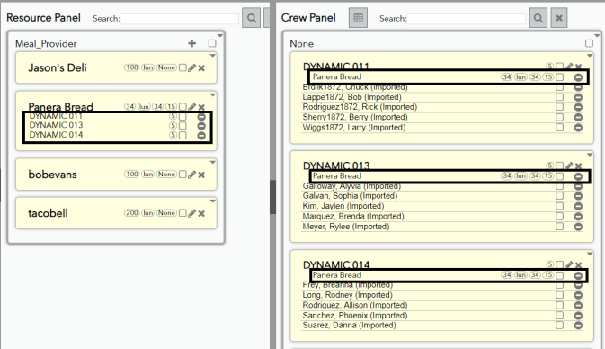The height and width of the screenshot is (349, 605).
Task: Click the Resource Panel search input field
Action: [x=180, y=19]
